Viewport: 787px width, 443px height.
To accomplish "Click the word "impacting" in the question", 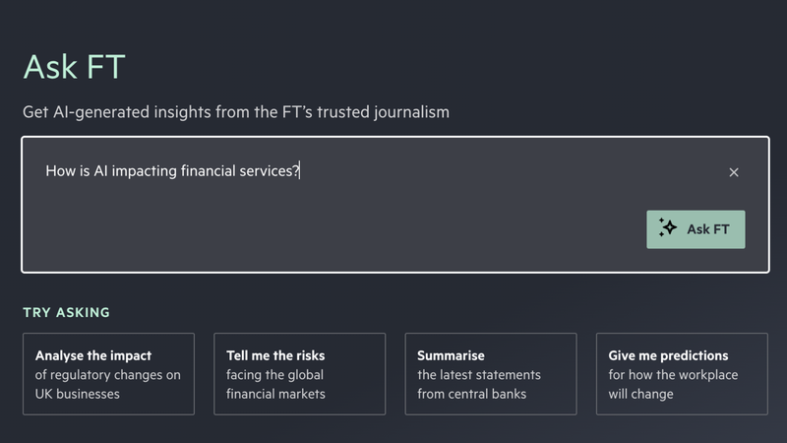I will [x=144, y=171].
